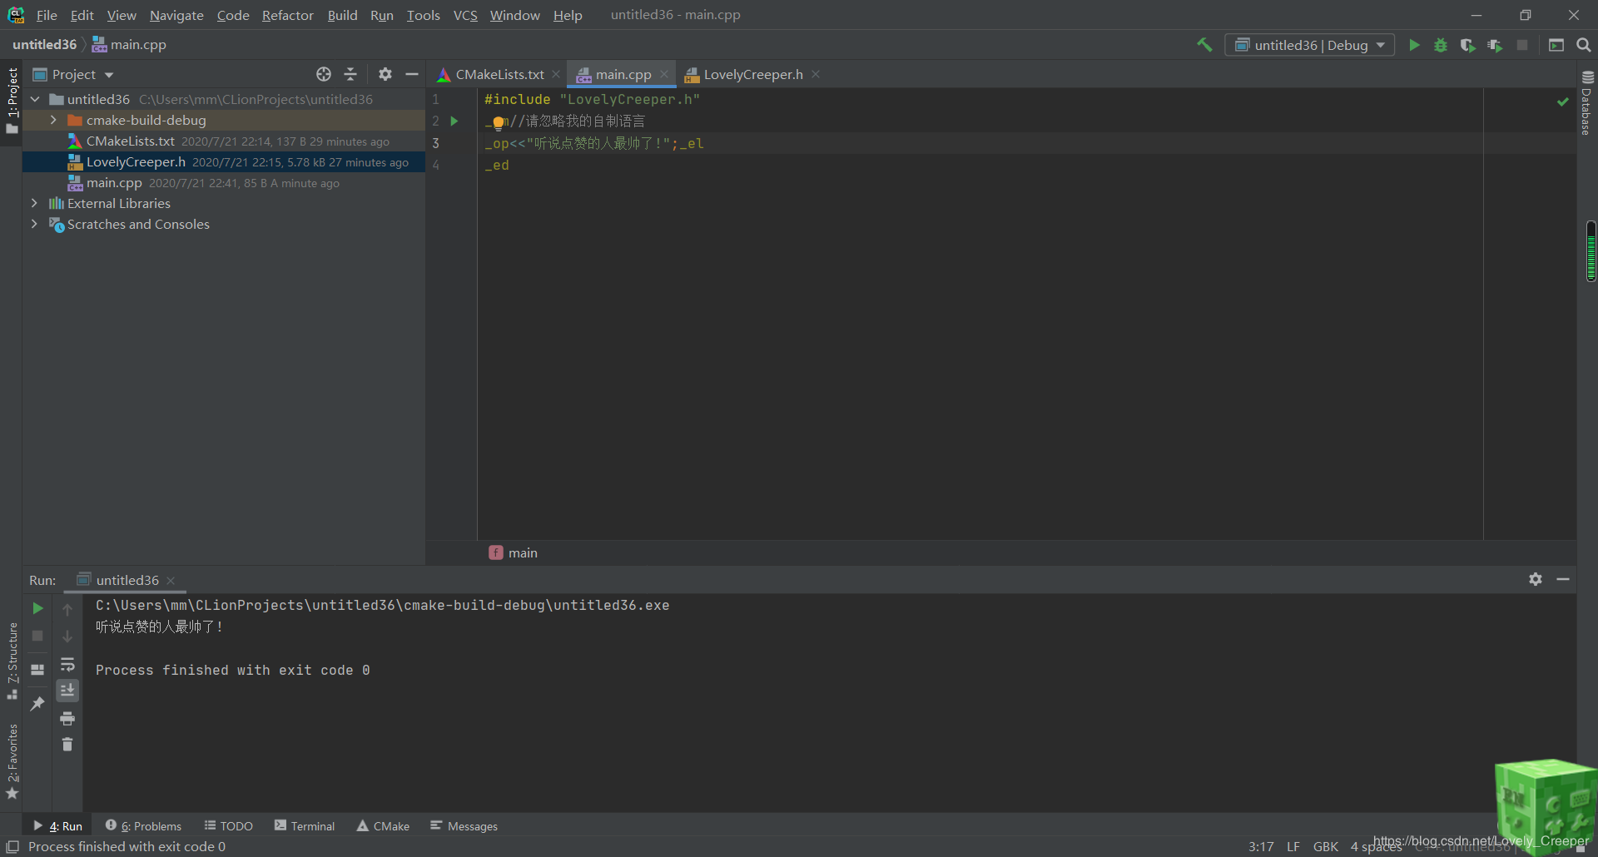Toggle scroll to end in Run console
This screenshot has width=1598, height=857.
tap(67, 691)
